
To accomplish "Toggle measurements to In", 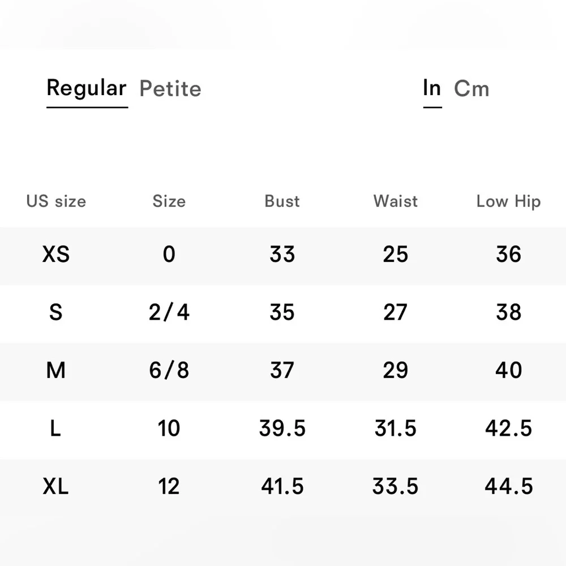I will (x=432, y=88).
